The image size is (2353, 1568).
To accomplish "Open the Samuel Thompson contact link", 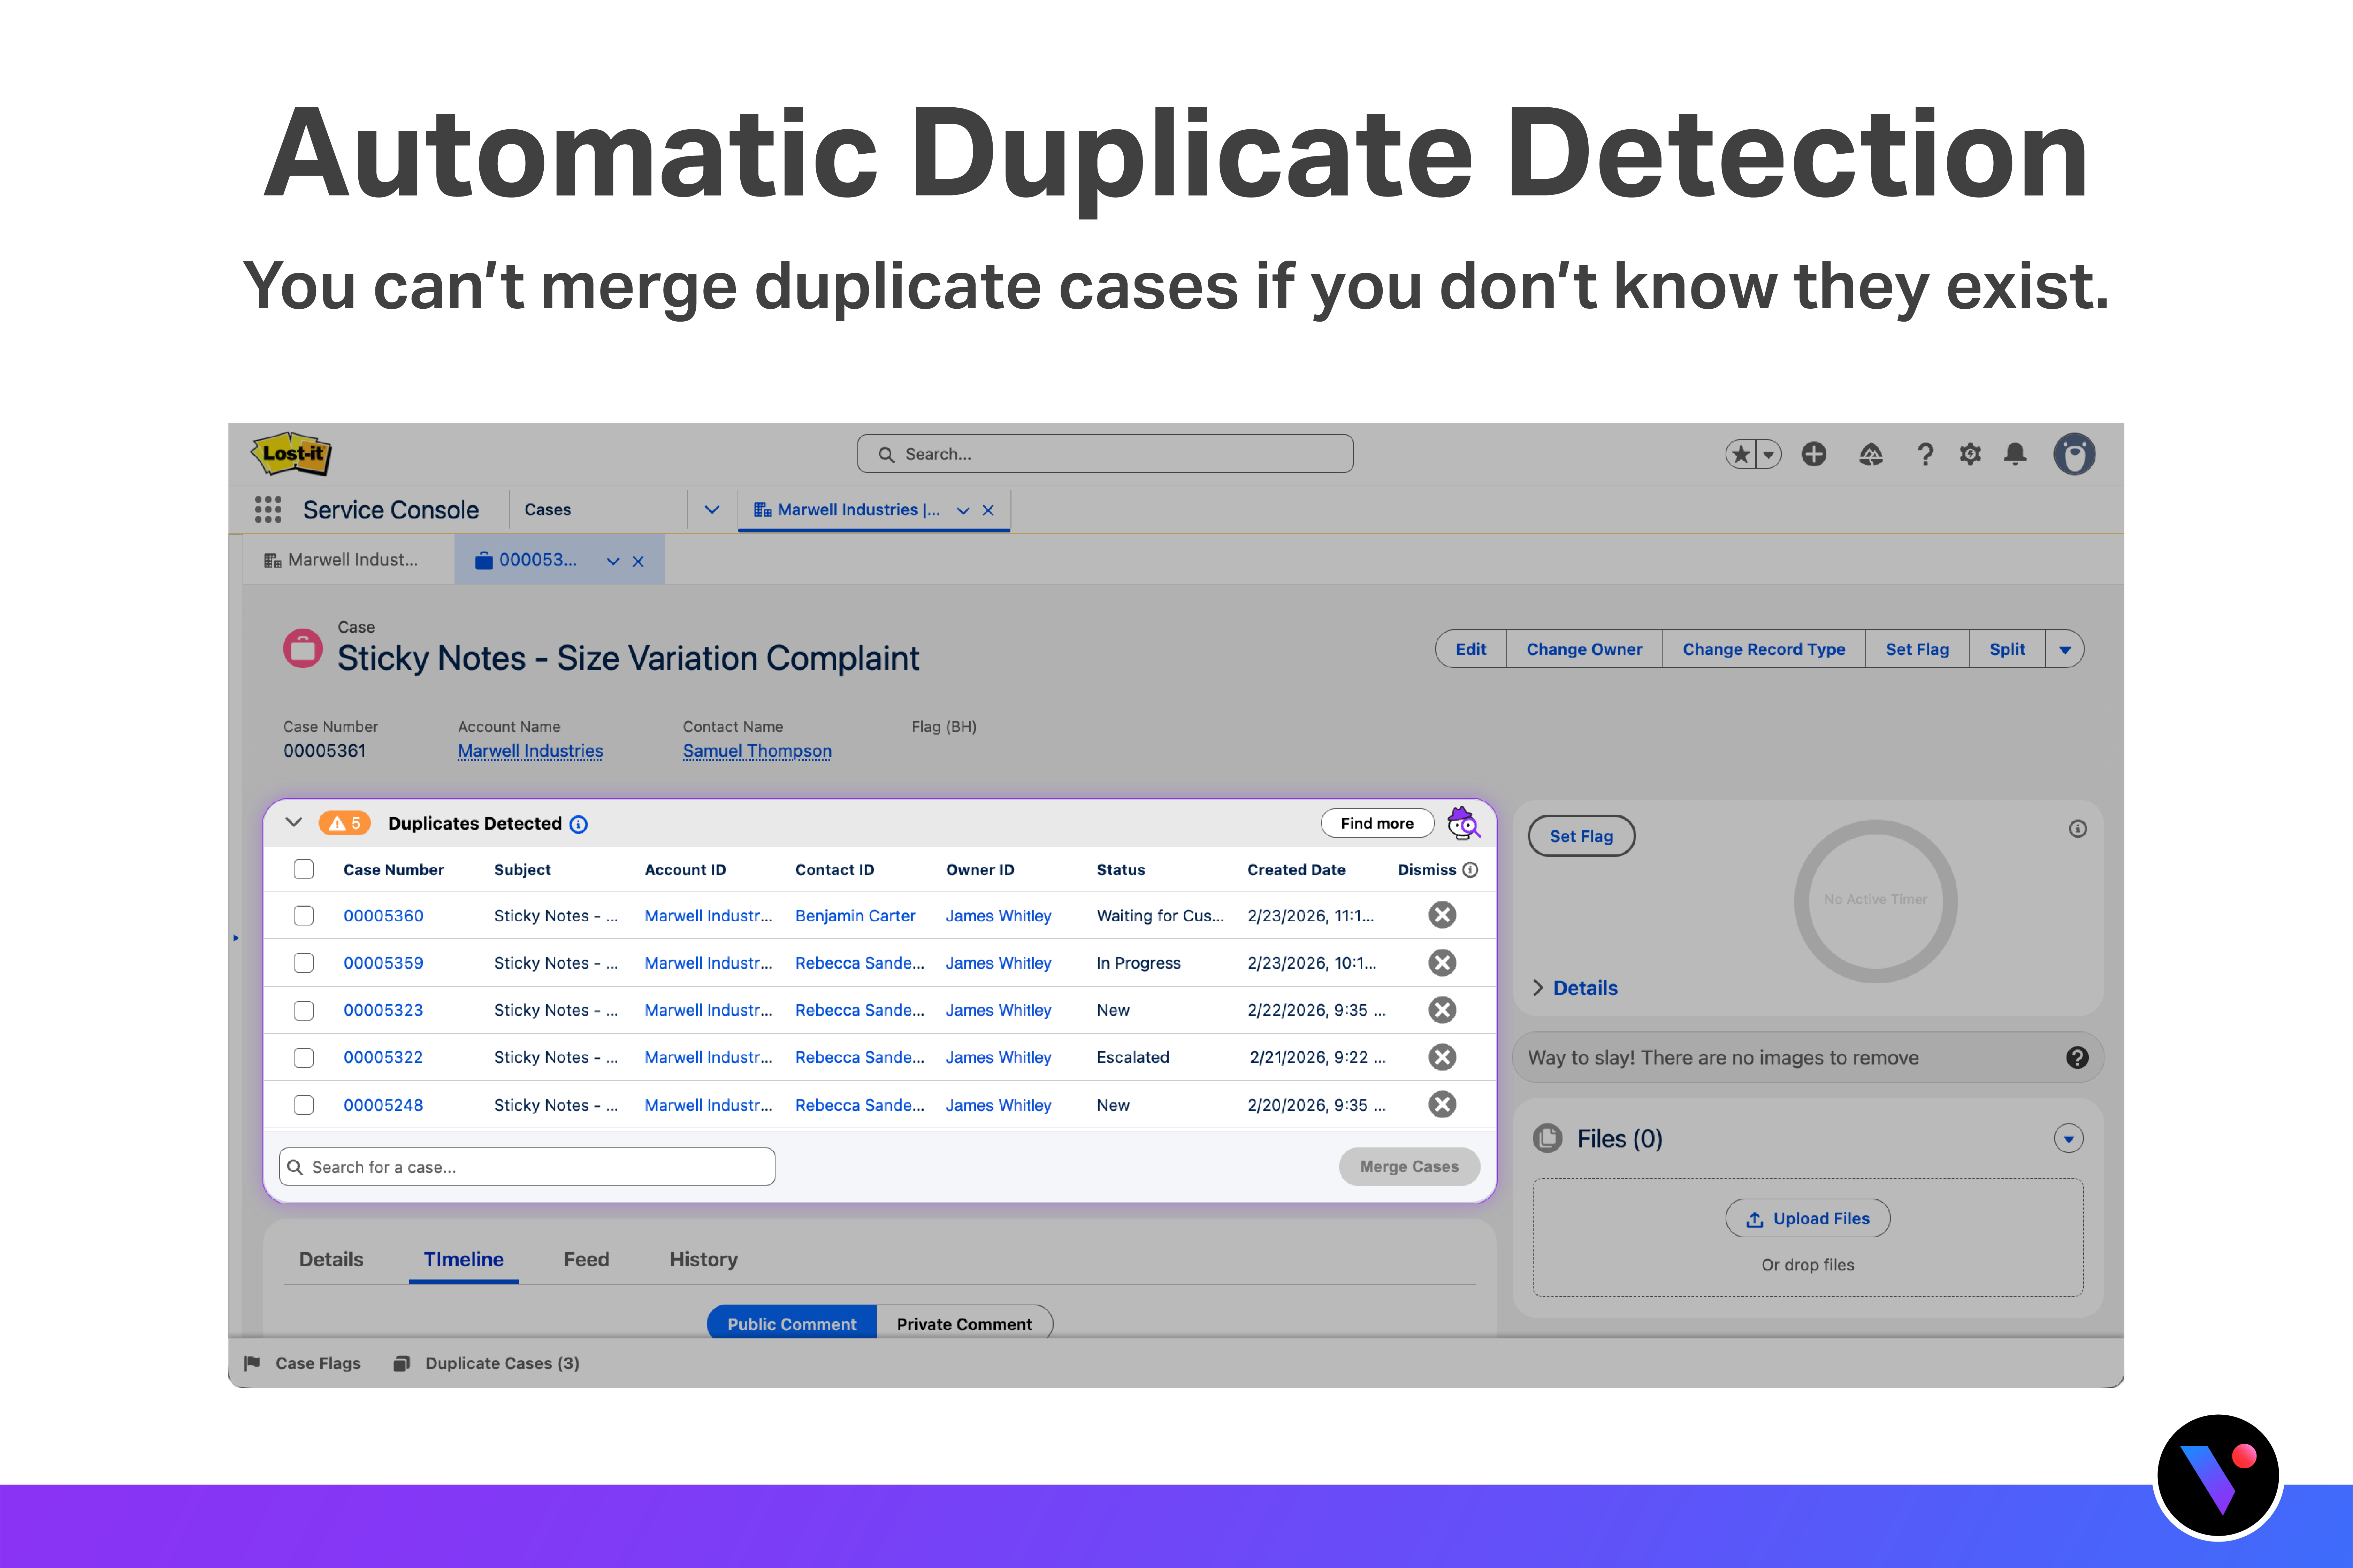I will point(757,751).
